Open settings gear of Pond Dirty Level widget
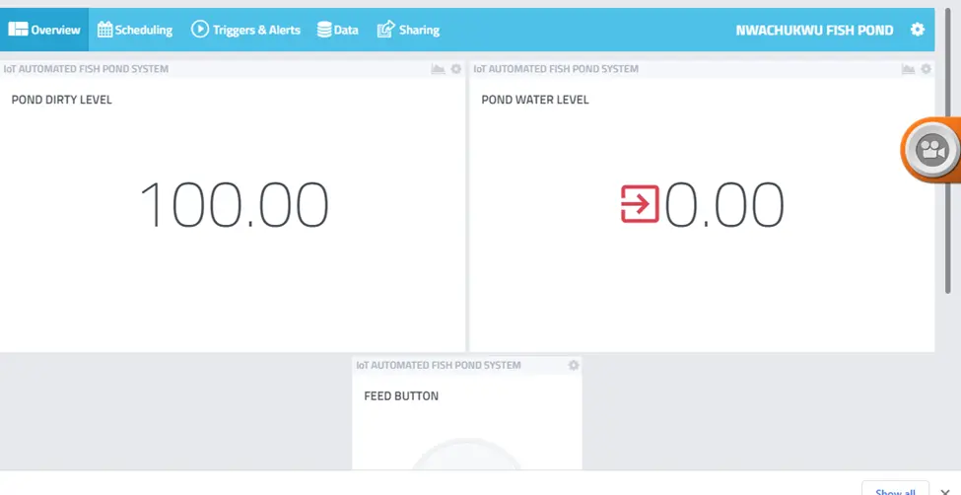961x495 pixels. point(456,69)
